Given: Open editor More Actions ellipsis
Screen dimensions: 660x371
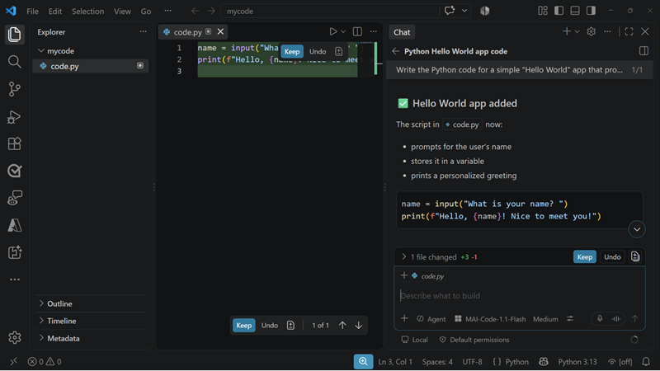Looking at the screenshot, I should pyautogui.click(x=374, y=31).
